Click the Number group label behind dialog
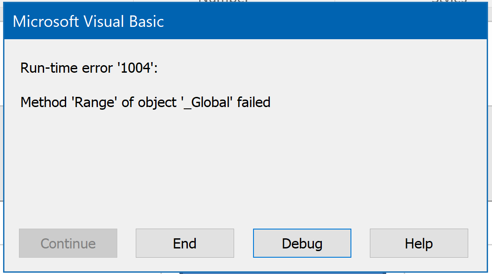Screen dimensions: 492x274 click(x=224, y=1)
